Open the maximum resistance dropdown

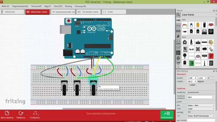click(214, 97)
